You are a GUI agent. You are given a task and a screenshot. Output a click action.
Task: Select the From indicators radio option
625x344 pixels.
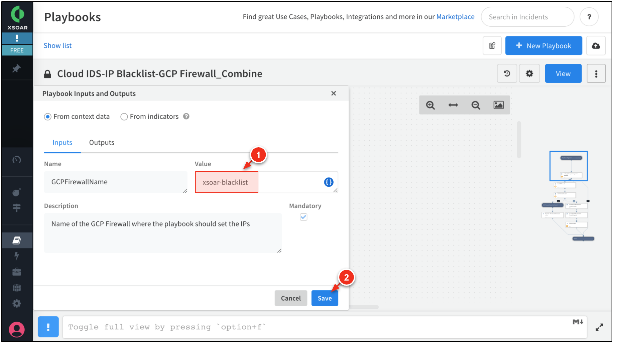pos(124,117)
